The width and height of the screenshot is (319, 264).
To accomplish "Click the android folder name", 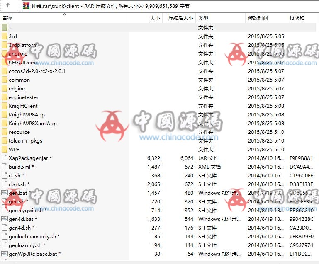I will click(x=18, y=53).
